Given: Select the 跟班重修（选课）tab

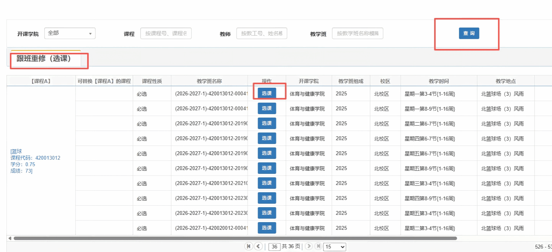Looking at the screenshot, I should point(44,59).
